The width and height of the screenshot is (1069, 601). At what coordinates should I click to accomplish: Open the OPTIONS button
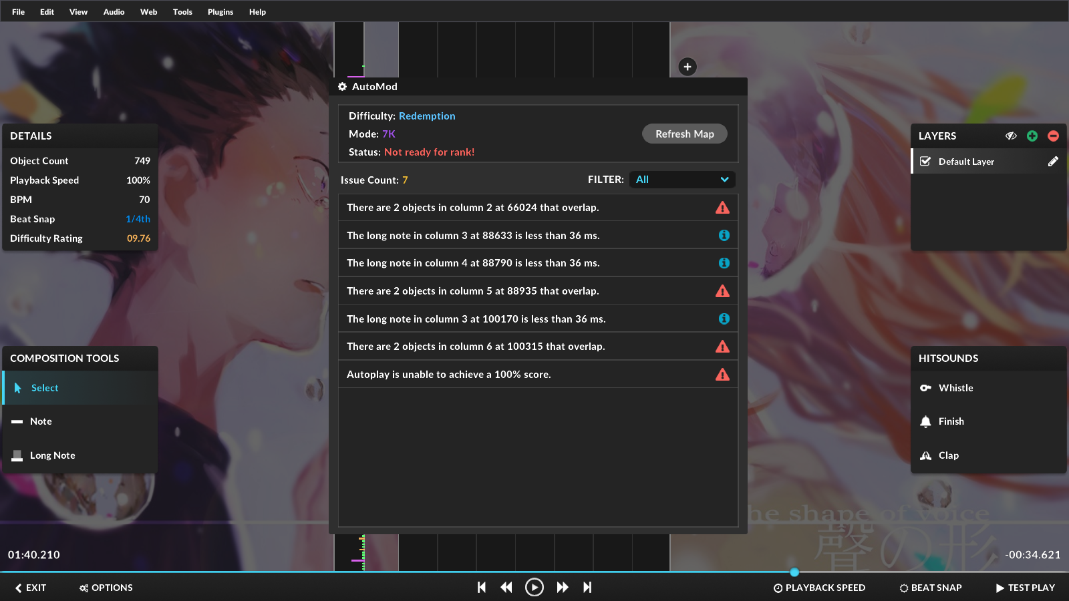106,588
